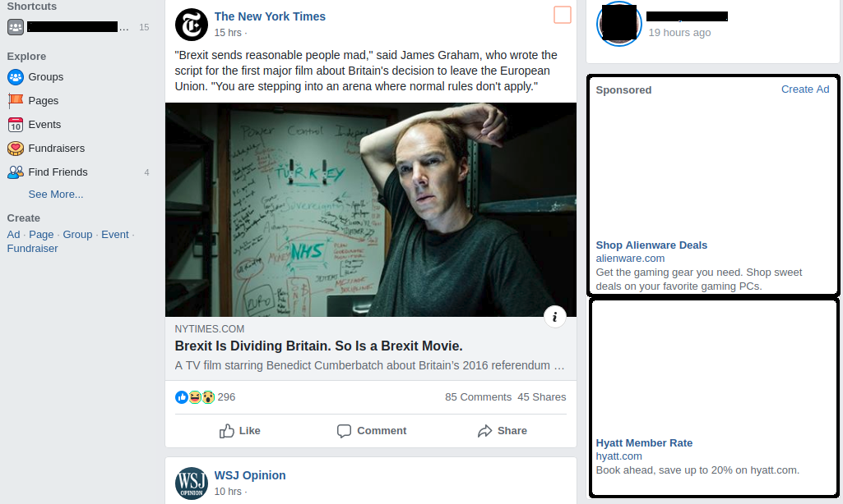The image size is (843, 504).
Task: Click the Fundraiser link under Create
Action: 32,249
